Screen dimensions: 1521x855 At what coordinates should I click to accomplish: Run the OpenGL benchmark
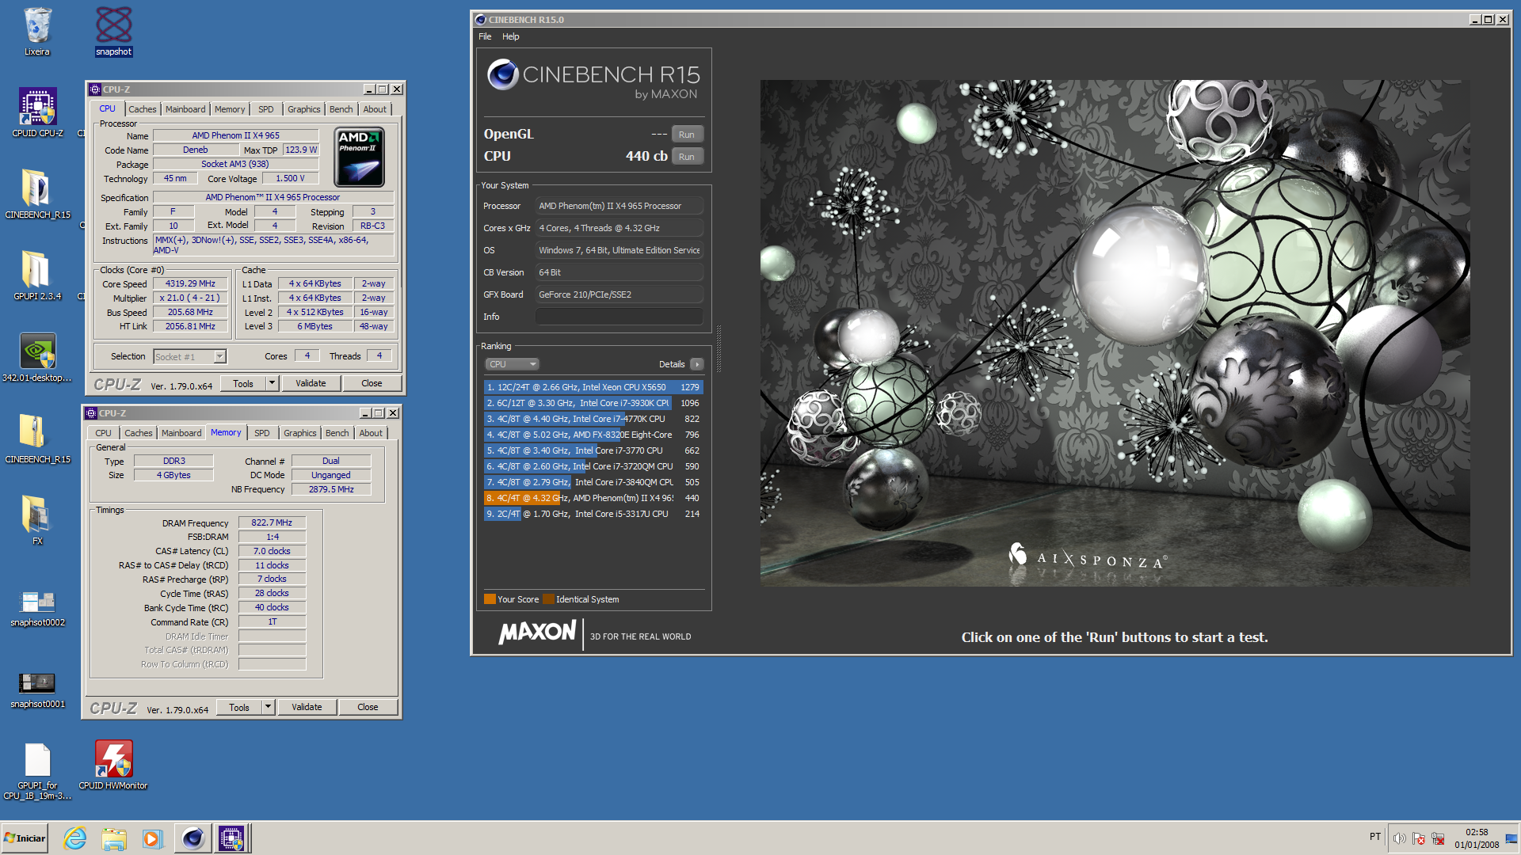pyautogui.click(x=687, y=135)
